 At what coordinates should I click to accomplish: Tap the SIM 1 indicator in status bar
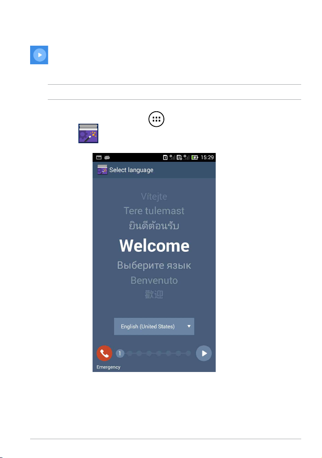pyautogui.click(x=165, y=157)
